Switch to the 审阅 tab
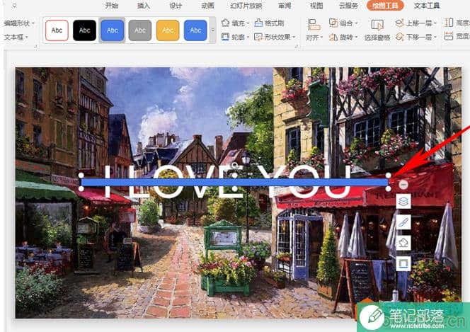Screen dimensions: 470x332 [x=285, y=6]
